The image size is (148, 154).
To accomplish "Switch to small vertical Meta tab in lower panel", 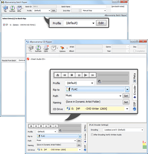I will (85, 128).
